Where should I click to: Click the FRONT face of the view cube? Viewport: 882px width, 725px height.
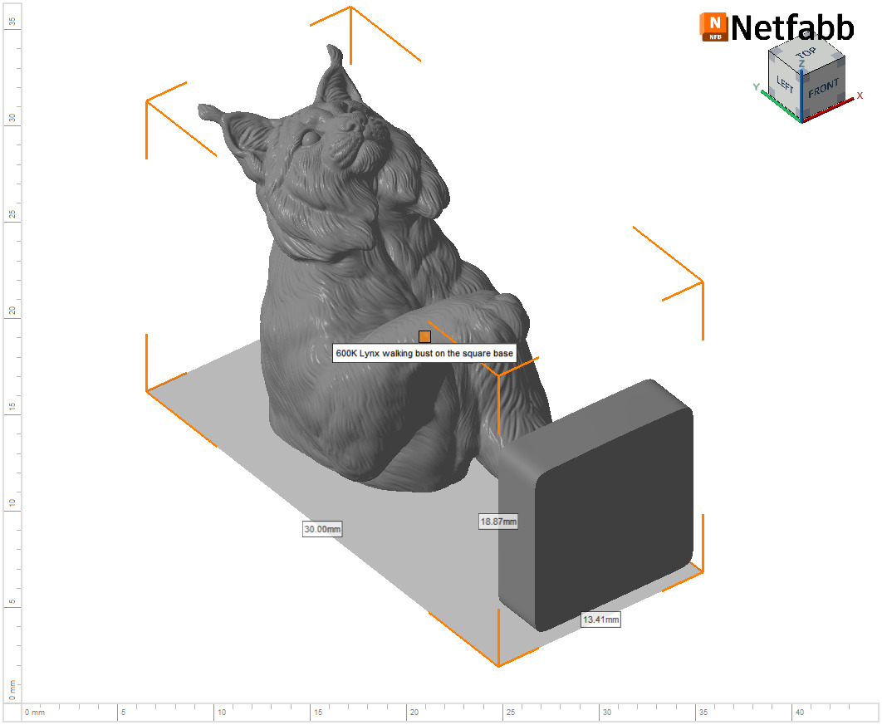click(823, 88)
